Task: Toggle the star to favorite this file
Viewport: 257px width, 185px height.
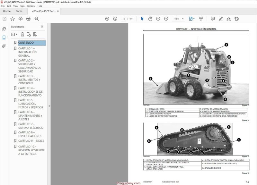Action: click(12, 19)
